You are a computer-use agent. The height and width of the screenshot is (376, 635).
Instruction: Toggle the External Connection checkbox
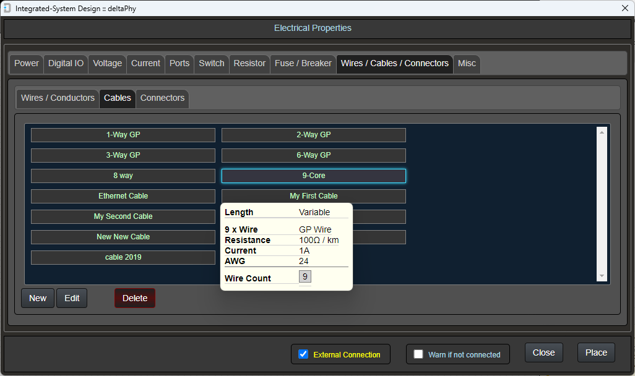pyautogui.click(x=303, y=354)
